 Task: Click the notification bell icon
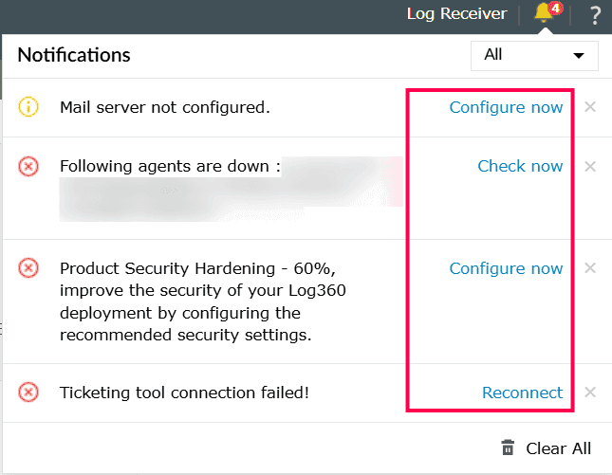click(x=544, y=14)
